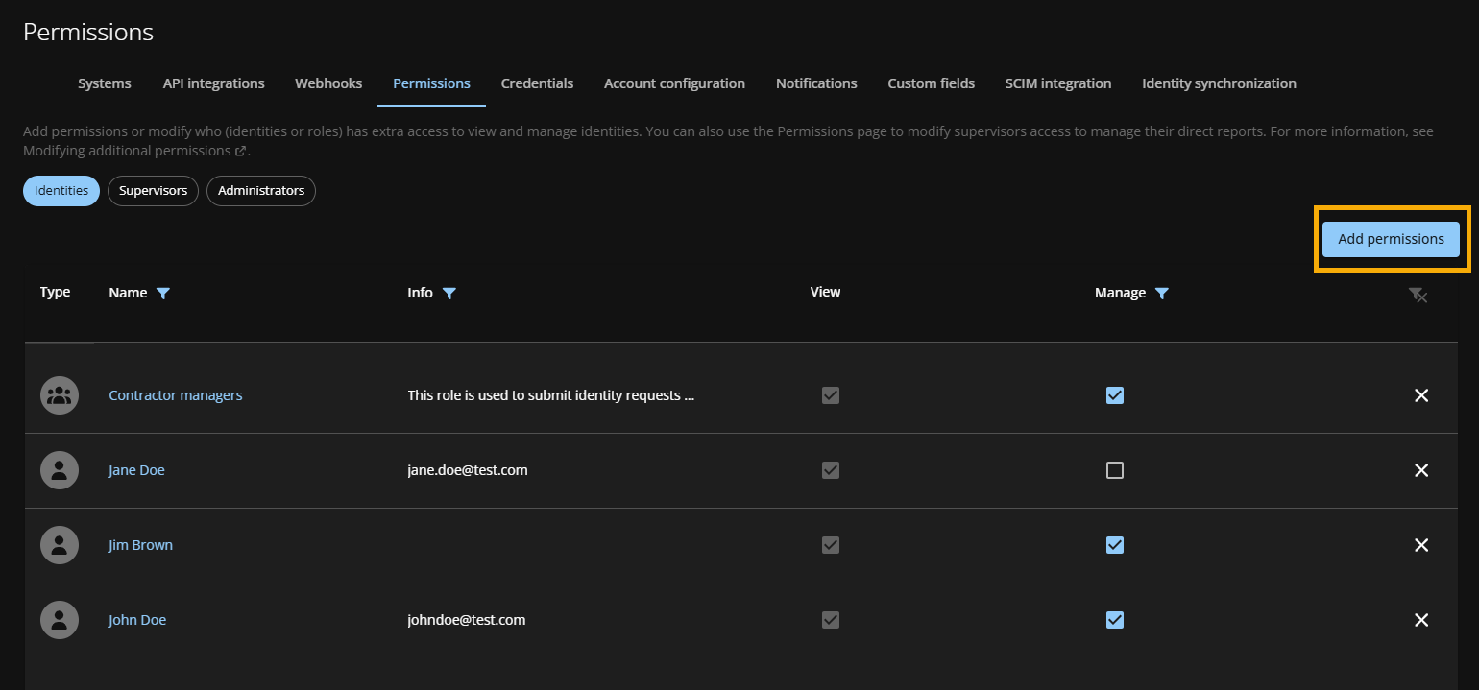Enable Manage permission for Jane Doe
The image size is (1479, 690).
1115,470
